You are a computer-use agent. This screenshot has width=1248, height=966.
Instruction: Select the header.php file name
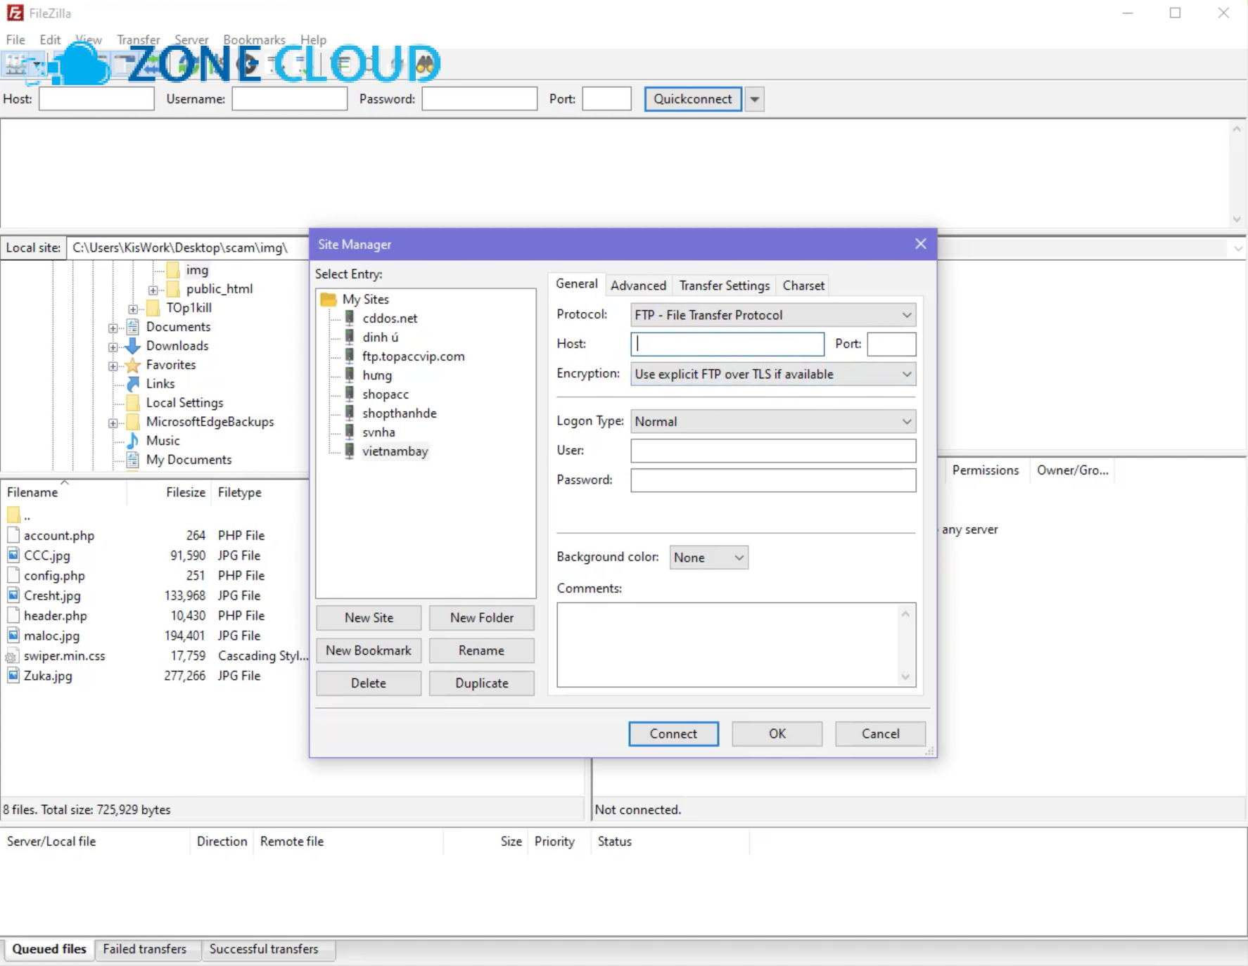(x=56, y=616)
